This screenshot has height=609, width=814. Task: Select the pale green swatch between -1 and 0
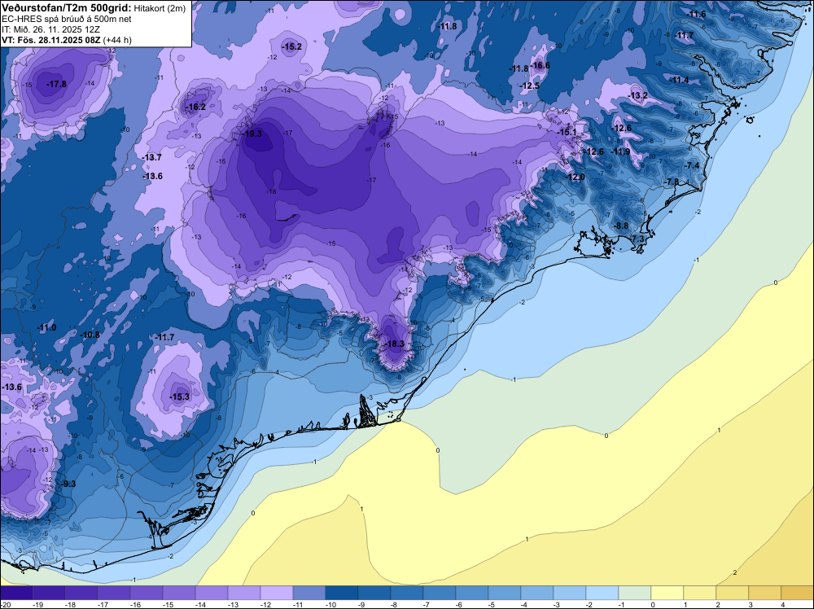click(x=634, y=593)
